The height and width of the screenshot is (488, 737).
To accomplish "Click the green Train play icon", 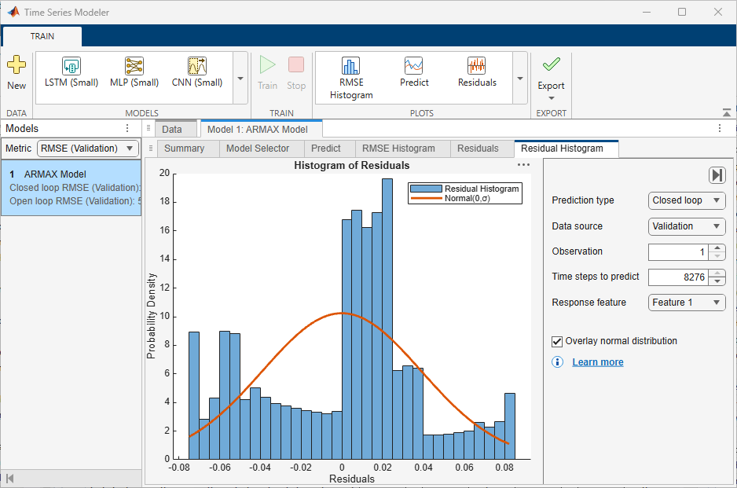I will [267, 65].
